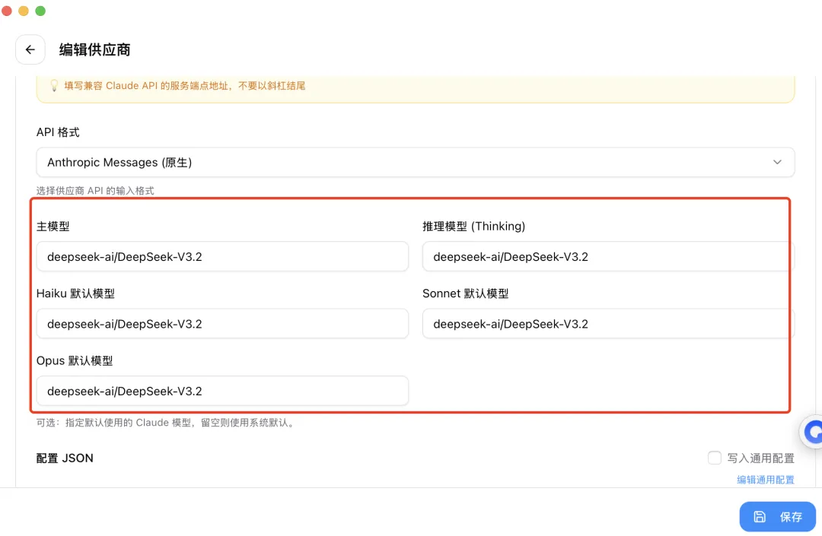Image resolution: width=822 pixels, height=536 pixels.
Task: Enable the 写入通用配置 checkbox
Action: (715, 458)
